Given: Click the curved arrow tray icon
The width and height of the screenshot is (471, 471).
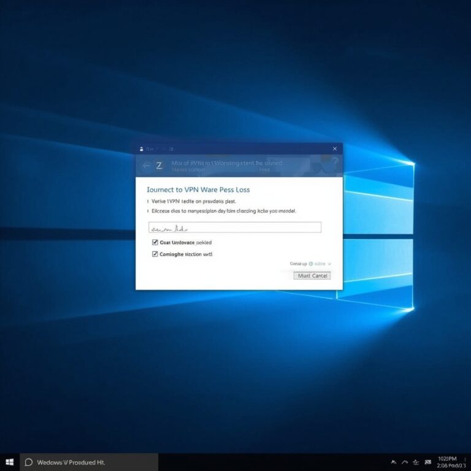Looking at the screenshot, I should tap(405, 462).
